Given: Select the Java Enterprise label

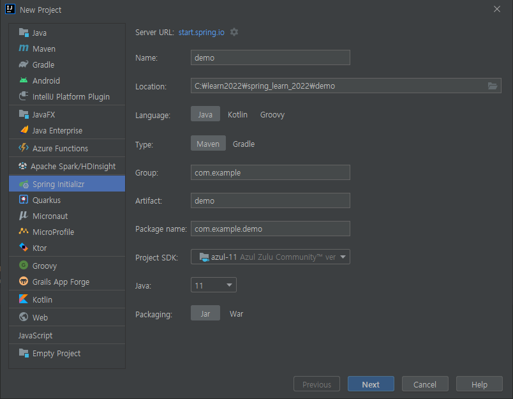Looking at the screenshot, I should pos(57,131).
